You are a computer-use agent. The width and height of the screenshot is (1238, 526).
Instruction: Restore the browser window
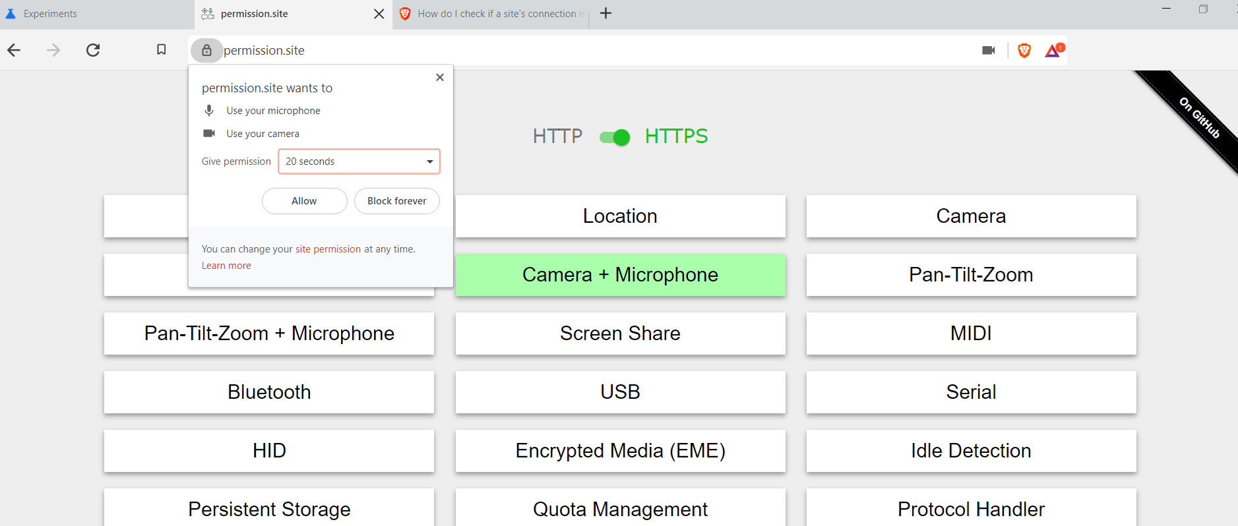1203,9
